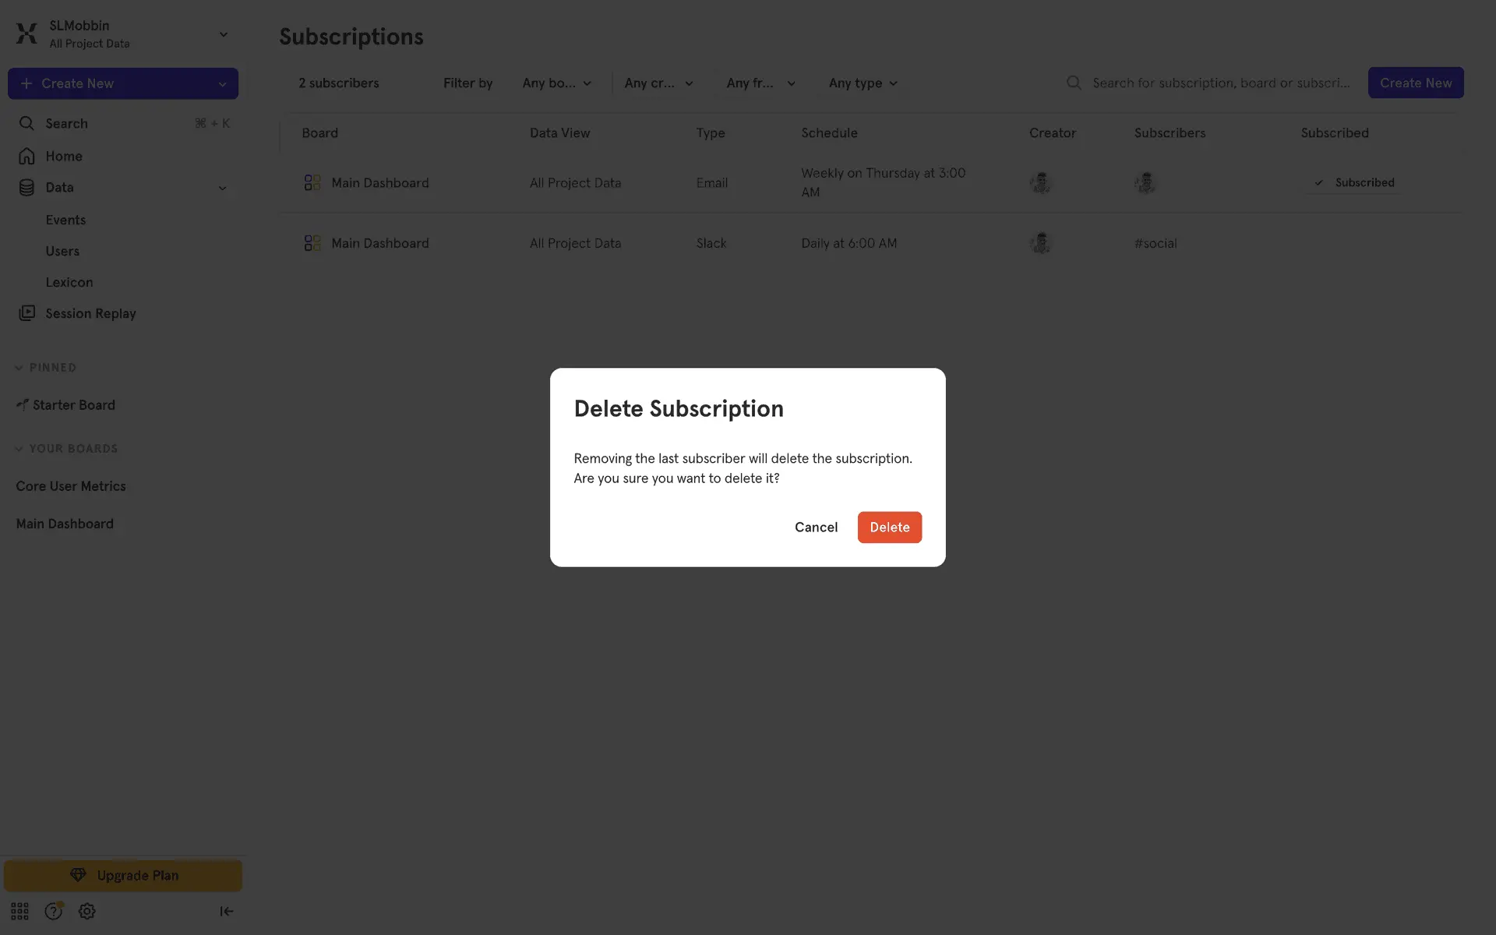Collapse sidebar with arrow icon

[x=226, y=911]
